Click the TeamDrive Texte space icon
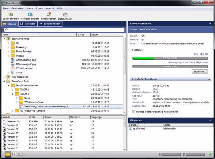This screenshot has height=159, width=215. (x=8, y=81)
